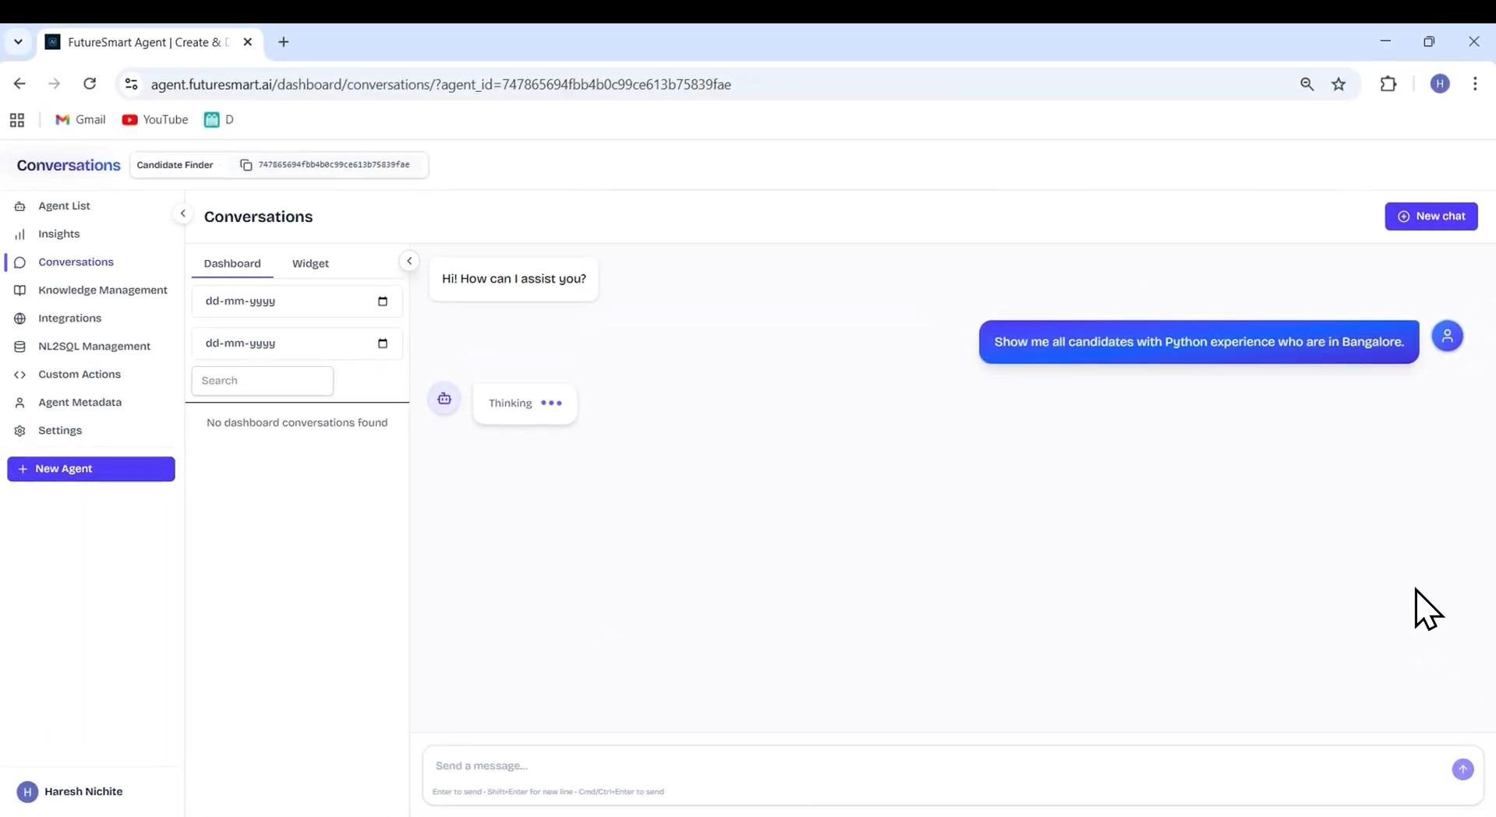Click the Python candidates message bubble

tap(1199, 342)
